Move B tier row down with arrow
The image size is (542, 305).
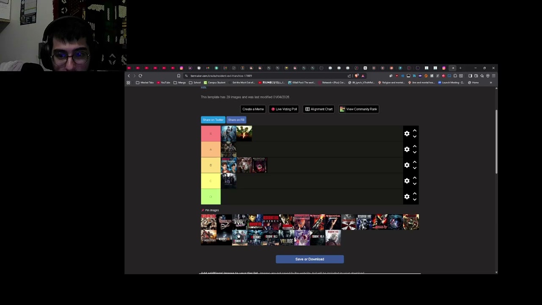point(415,168)
